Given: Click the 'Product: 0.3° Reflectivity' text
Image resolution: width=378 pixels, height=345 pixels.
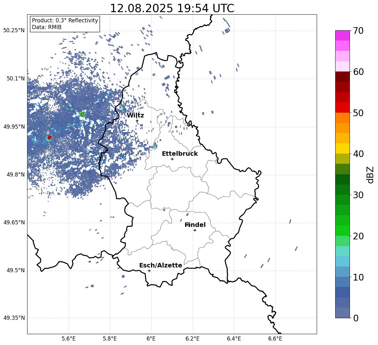Looking at the screenshot, I should point(65,20).
